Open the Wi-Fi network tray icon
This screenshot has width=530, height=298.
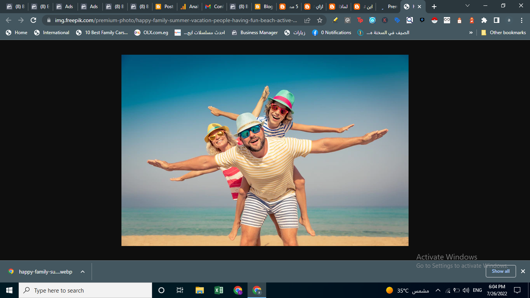coord(448,290)
